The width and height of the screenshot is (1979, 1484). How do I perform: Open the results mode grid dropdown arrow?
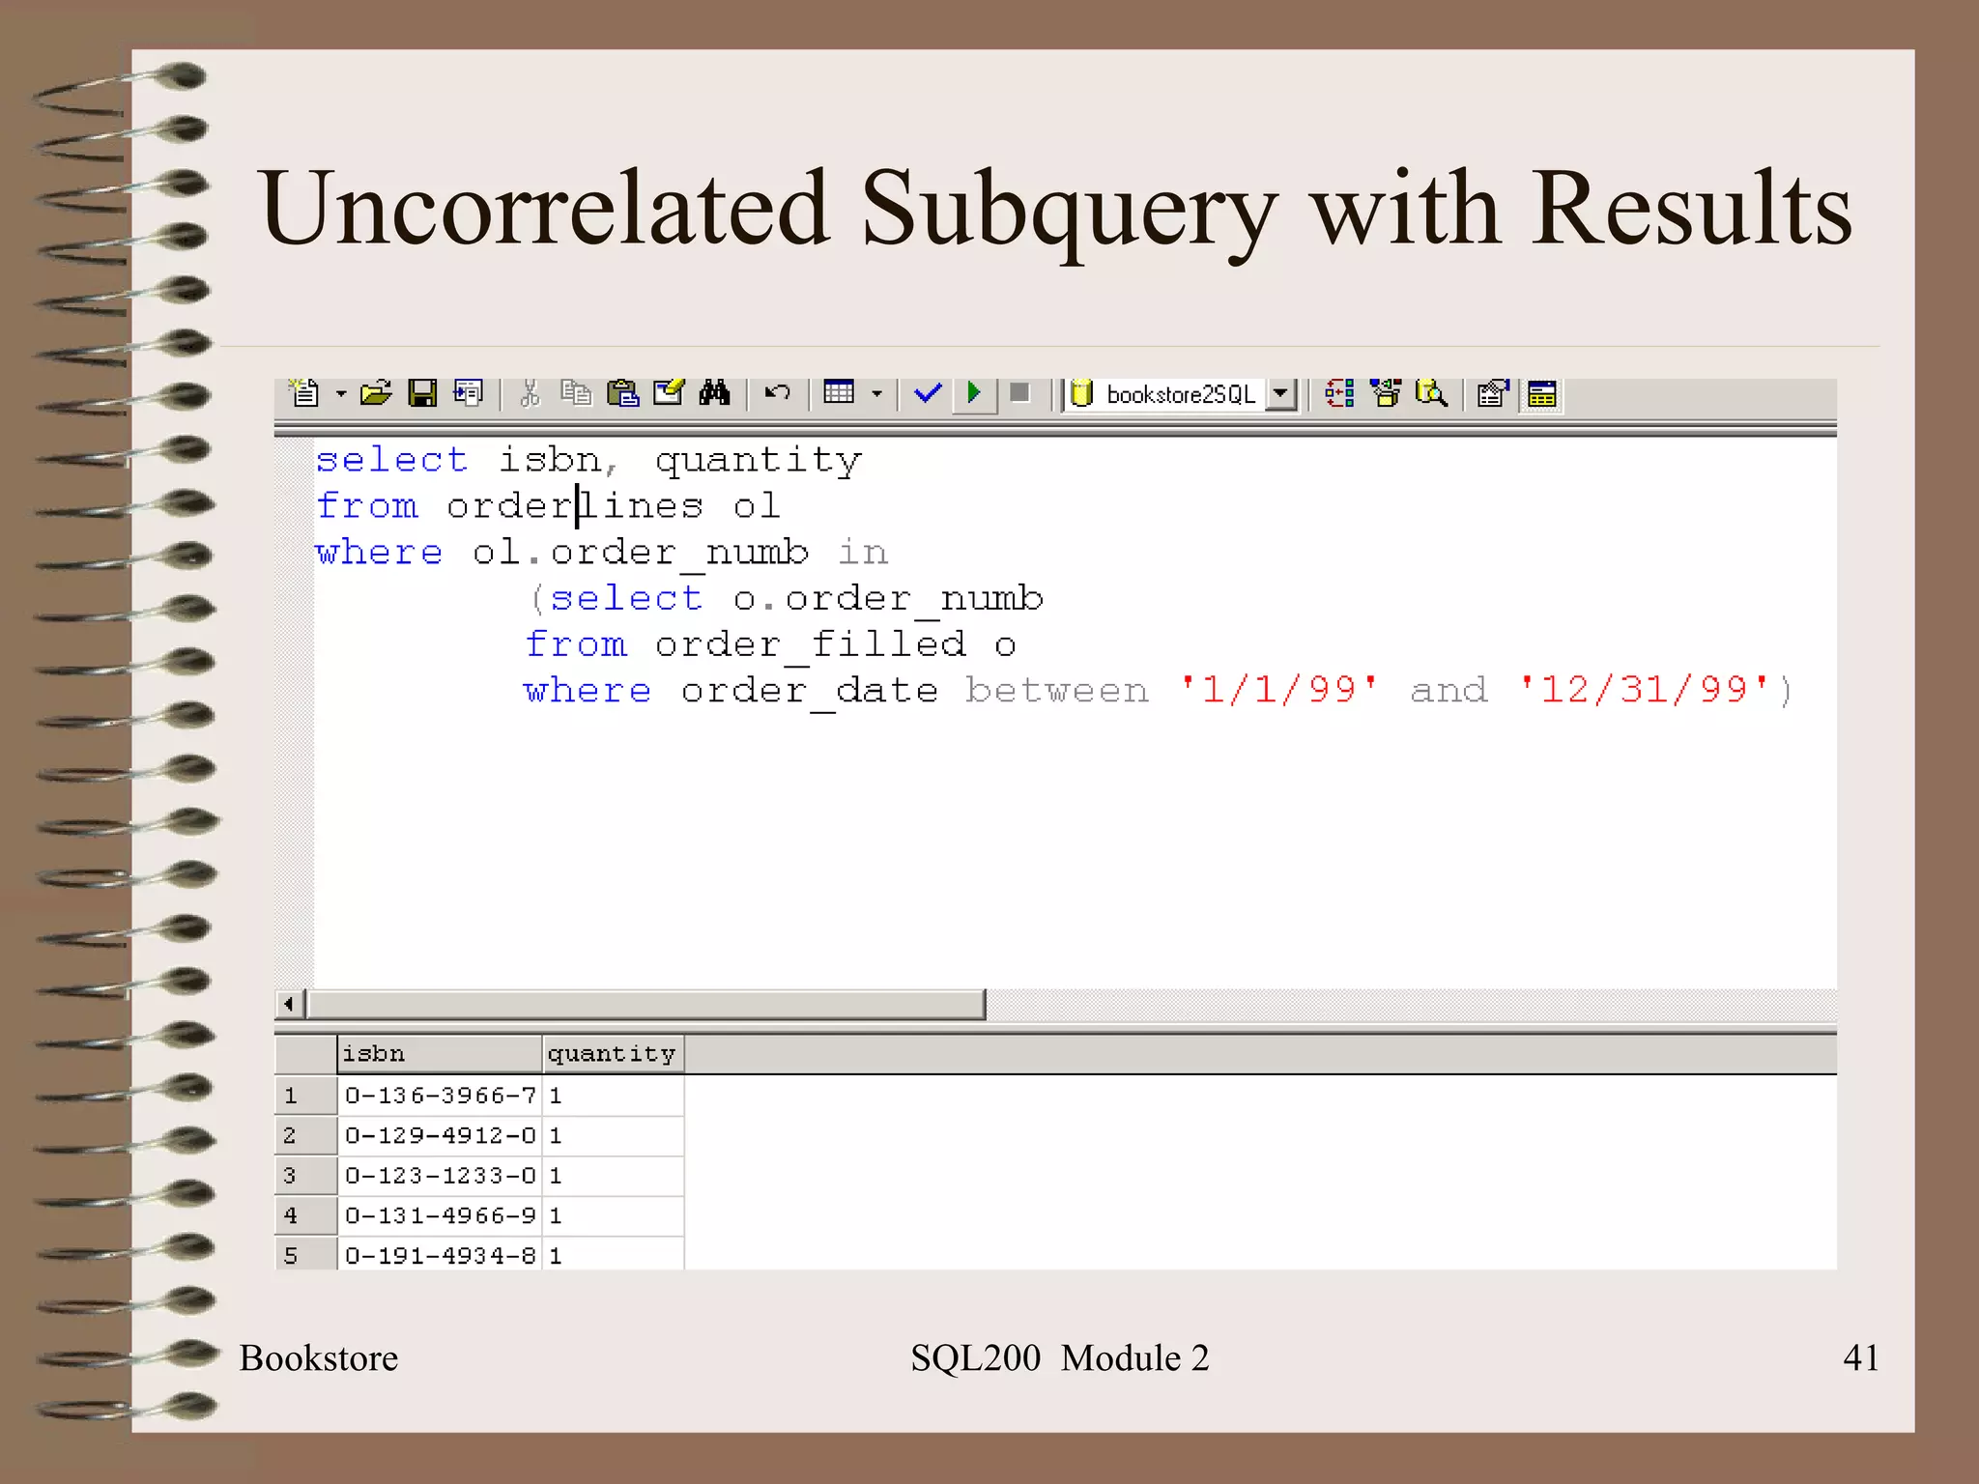pyautogui.click(x=876, y=394)
